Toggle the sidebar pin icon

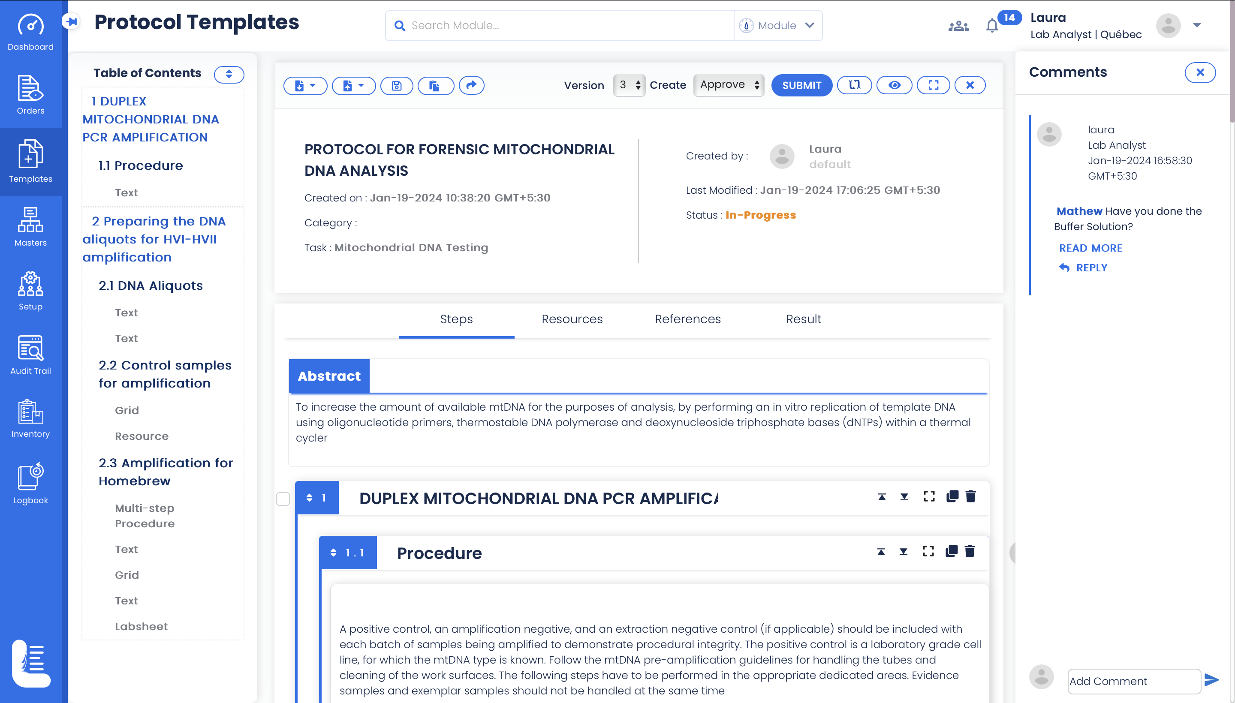tap(72, 21)
